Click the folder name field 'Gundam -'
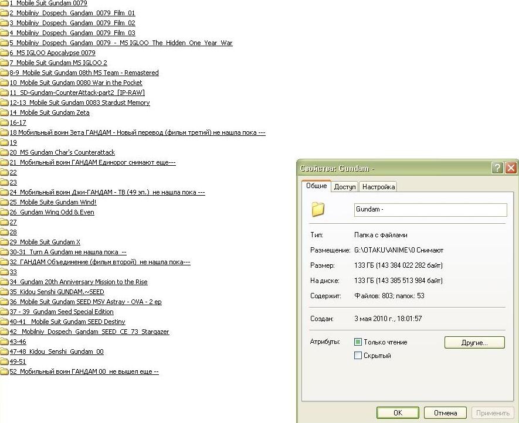The width and height of the screenshot is (519, 423). [x=430, y=210]
